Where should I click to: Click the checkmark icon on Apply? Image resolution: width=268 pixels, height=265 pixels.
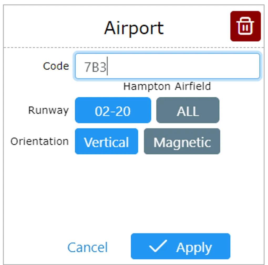tap(158, 246)
